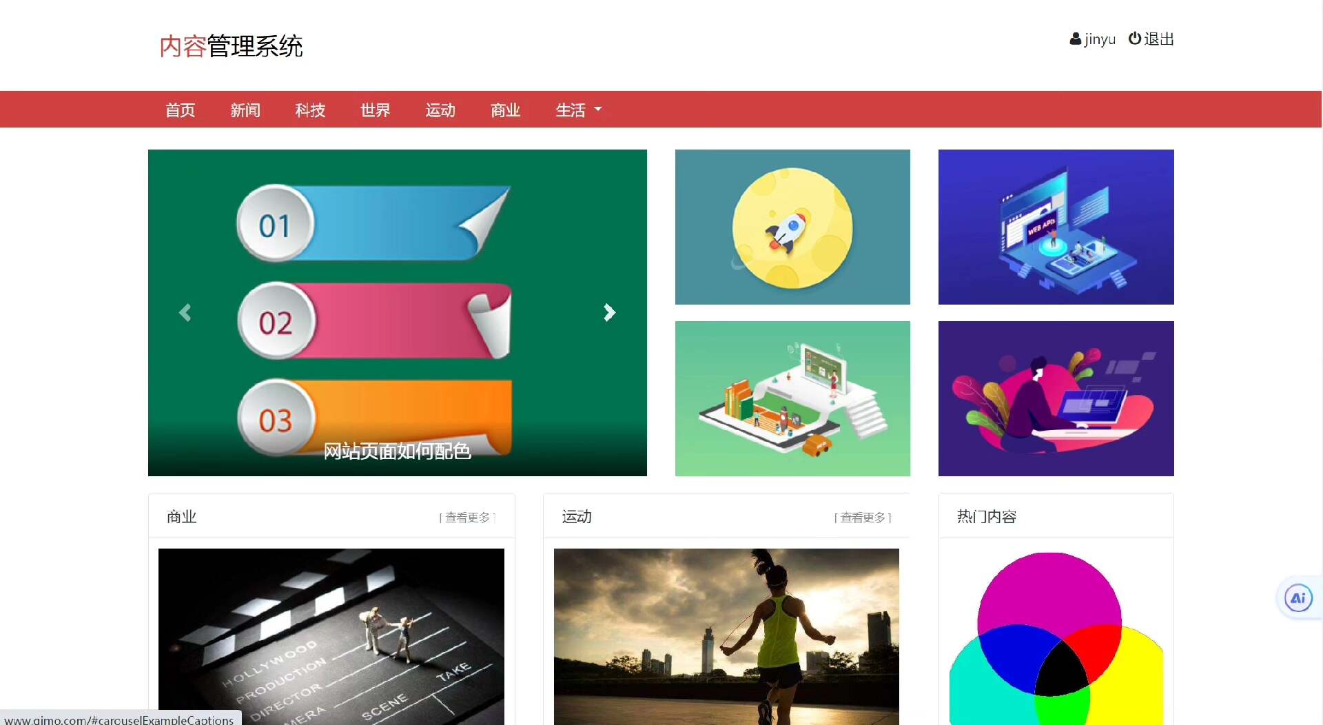Click 查看更多 in the 运动 panel

click(863, 517)
